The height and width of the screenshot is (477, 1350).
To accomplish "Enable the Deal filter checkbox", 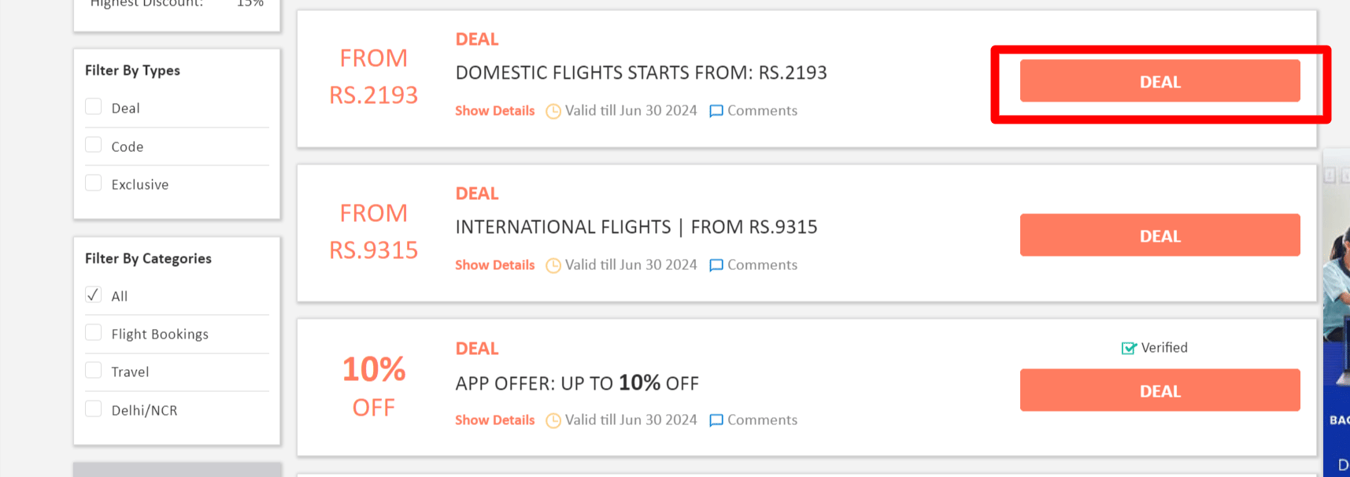I will tap(93, 106).
